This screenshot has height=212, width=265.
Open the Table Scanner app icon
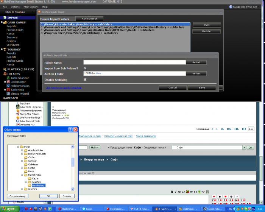8,78
